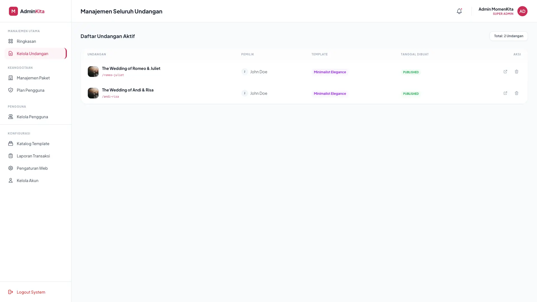Viewport: 537px width, 302px height.
Task: Click the Pengaturan Web gear icon
Action: click(11, 168)
